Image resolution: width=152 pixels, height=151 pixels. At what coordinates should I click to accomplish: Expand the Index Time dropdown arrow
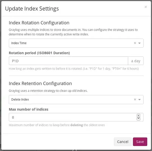(140, 43)
